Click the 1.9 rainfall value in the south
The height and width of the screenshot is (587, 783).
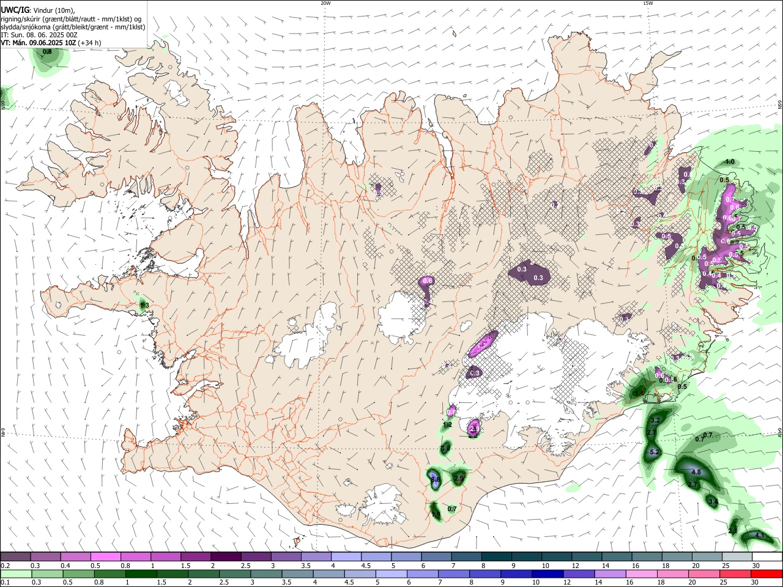tap(436, 515)
